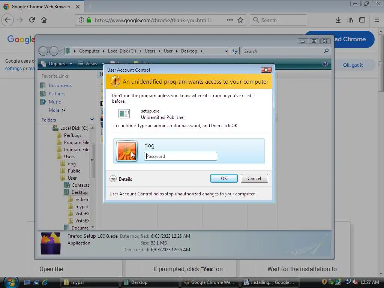Focus the administrator Password field
The width and height of the screenshot is (384, 288).
tap(180, 156)
